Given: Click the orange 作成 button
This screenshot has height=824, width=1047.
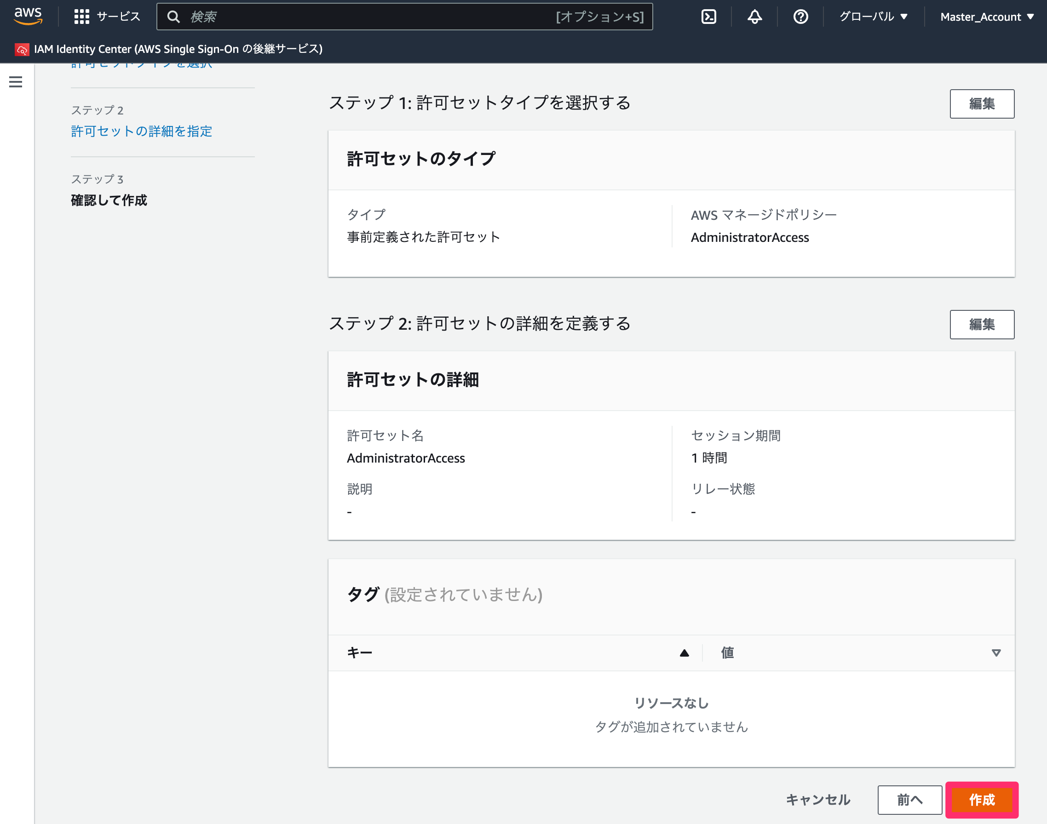Looking at the screenshot, I should pos(982,800).
